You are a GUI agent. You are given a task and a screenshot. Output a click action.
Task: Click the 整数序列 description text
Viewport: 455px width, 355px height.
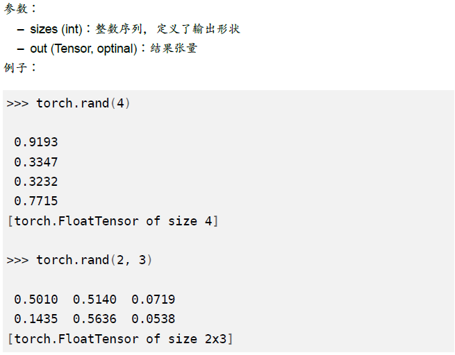click(119, 29)
